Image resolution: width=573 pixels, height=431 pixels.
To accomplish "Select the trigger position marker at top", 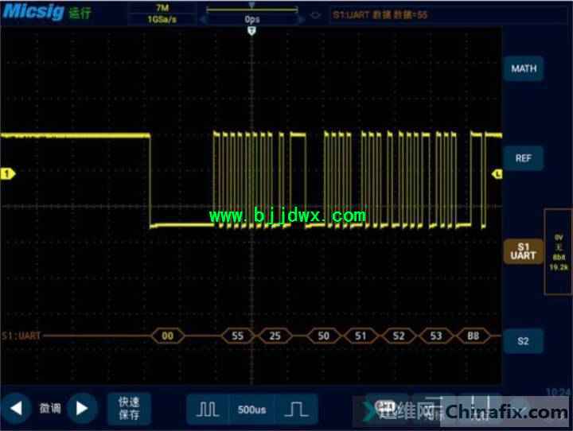I will tap(251, 32).
